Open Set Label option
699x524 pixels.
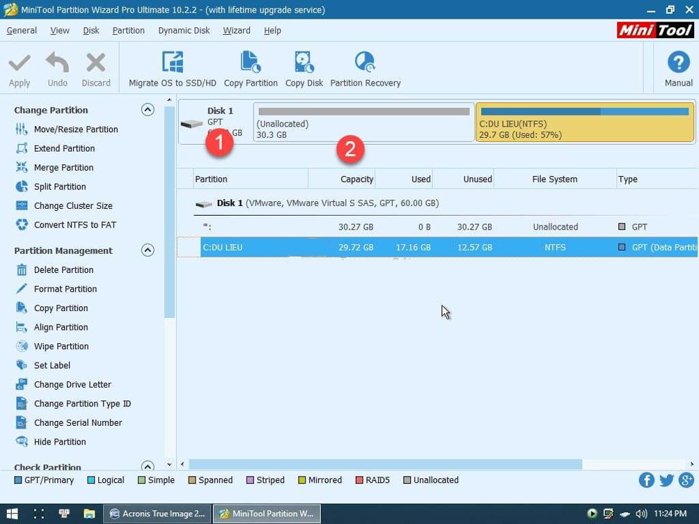point(52,366)
